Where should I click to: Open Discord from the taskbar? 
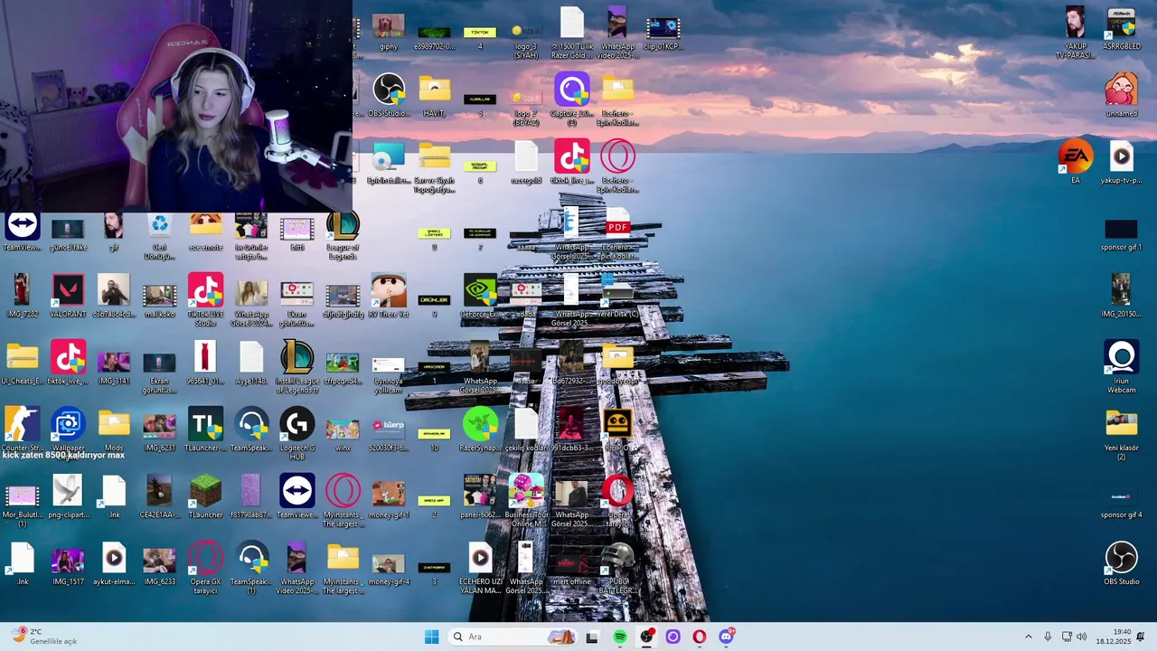726,637
